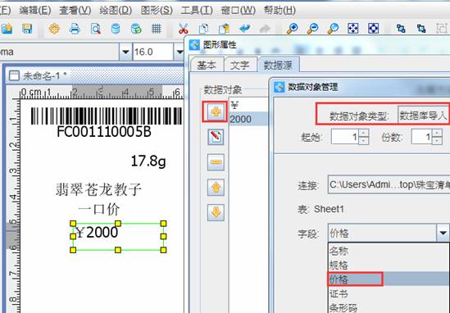Click the 连接 file path field
Image resolution: width=450 pixels, height=313 pixels.
[389, 184]
